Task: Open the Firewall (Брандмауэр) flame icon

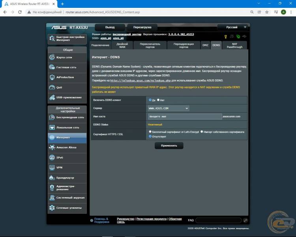Action: pyautogui.click(x=52, y=177)
